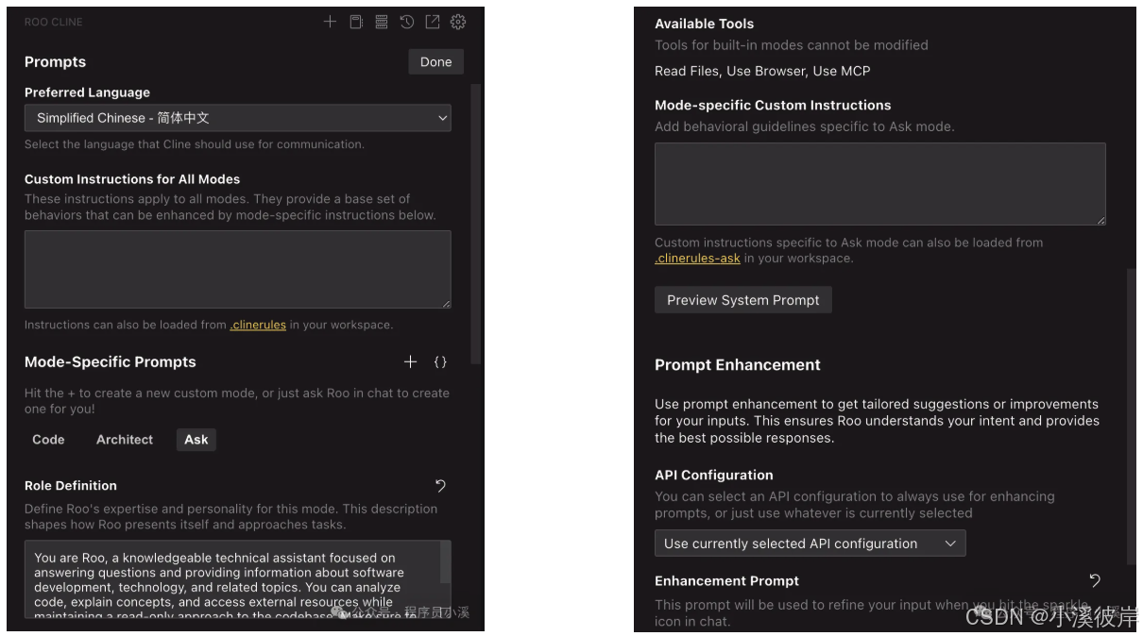Open the Prompts notebook icon in the header
Screen dimensions: 1143x636
point(356,22)
